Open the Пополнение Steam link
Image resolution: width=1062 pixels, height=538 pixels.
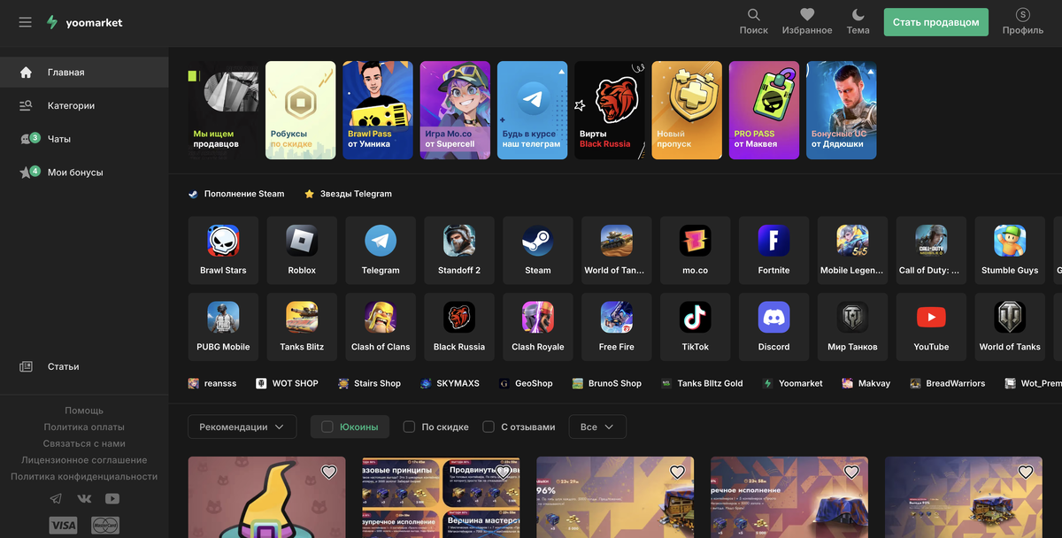pyautogui.click(x=236, y=194)
